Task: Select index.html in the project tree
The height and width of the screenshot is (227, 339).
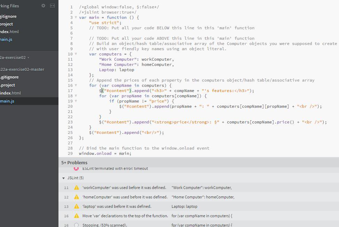Action: tap(10, 93)
